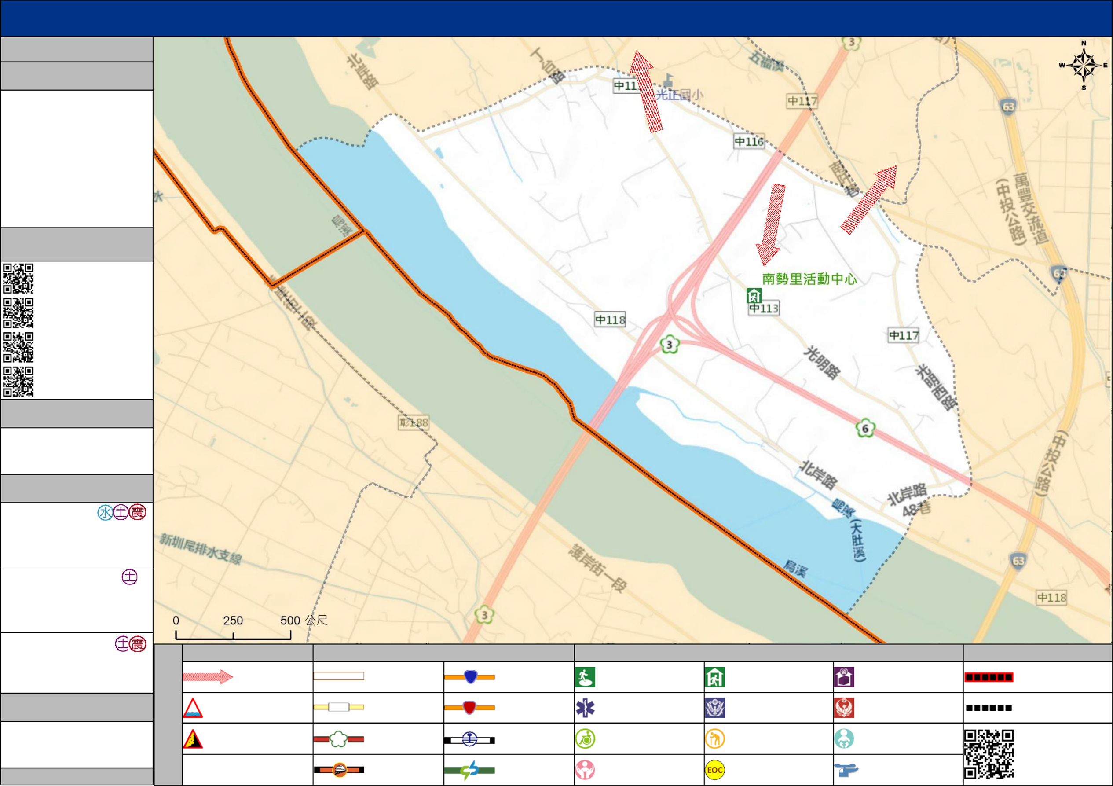Screen dimensions: 1113x786
Task: Click the yellow EOC circle icon
Action: click(715, 770)
